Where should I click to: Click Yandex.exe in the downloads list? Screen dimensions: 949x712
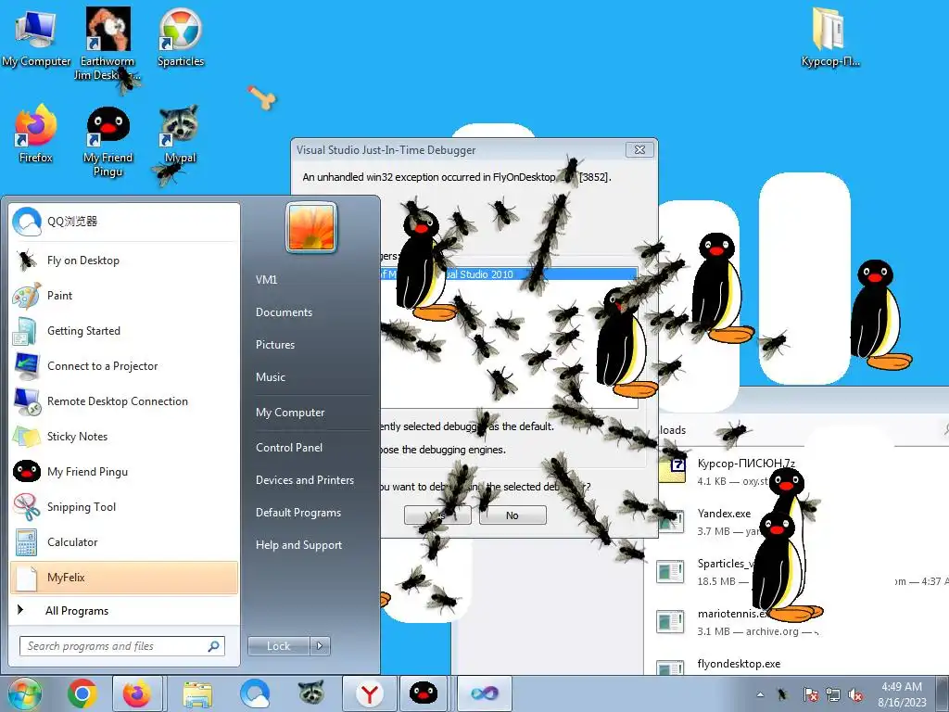[724, 514]
